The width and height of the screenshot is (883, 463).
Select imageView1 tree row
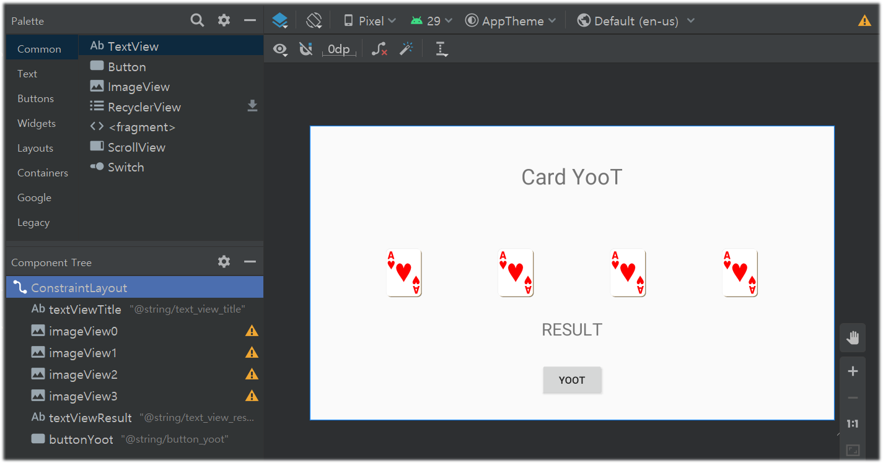(134, 353)
